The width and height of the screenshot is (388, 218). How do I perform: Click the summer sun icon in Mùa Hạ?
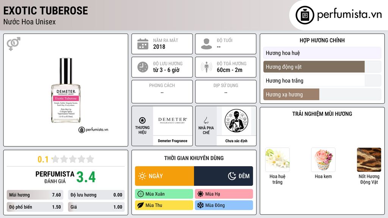pos(200,194)
